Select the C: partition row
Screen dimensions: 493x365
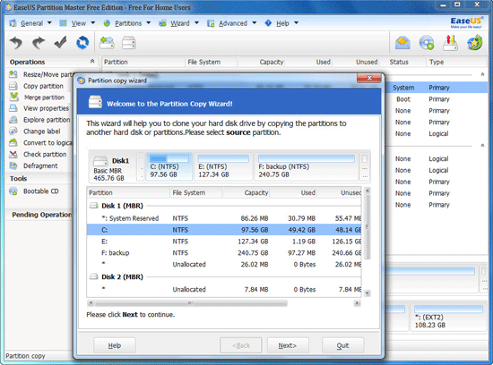point(224,230)
